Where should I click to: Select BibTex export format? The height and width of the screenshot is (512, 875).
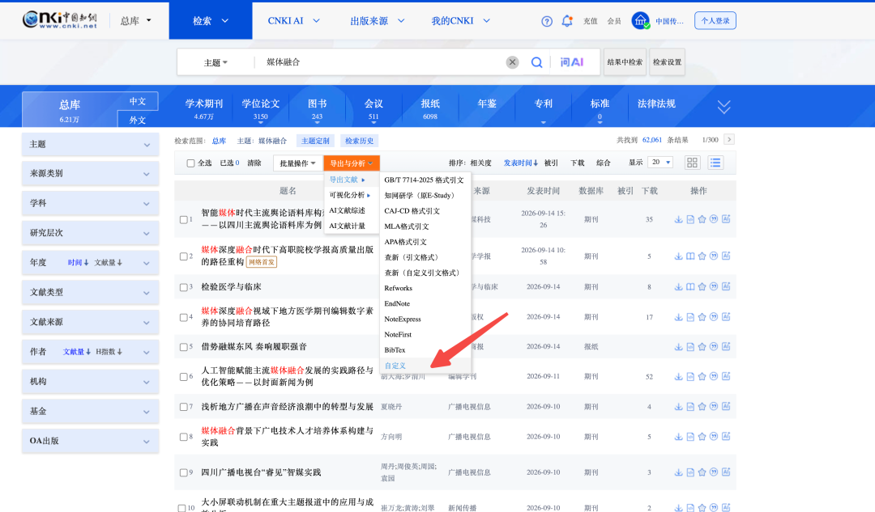point(395,350)
